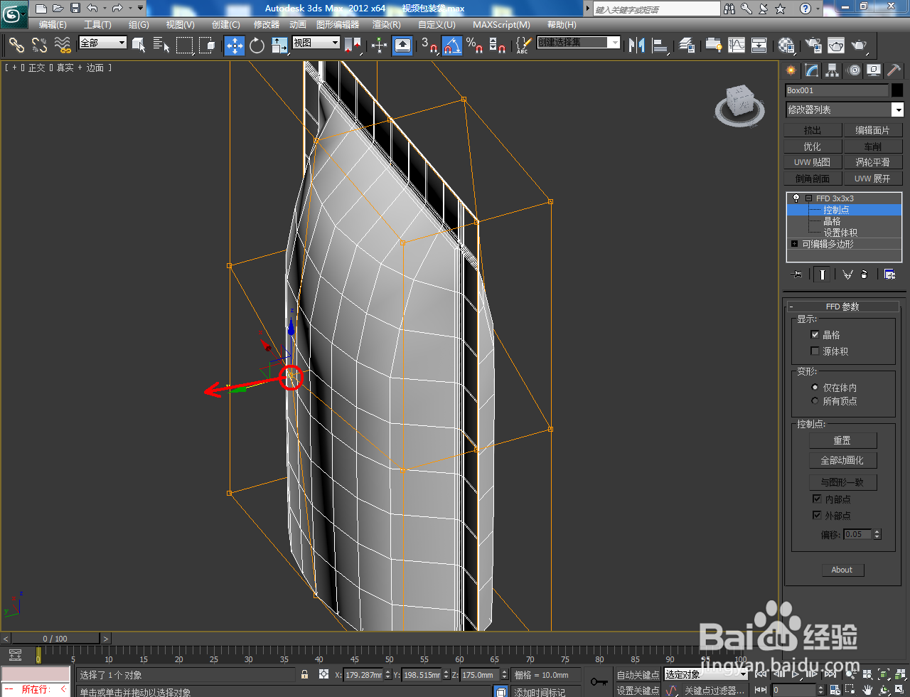Screen dimensions: 910x697
Task: Click the Unlink Selection icon
Action: (40, 46)
